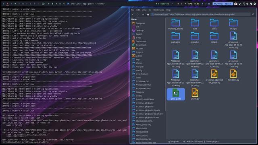The image size is (258, 145).
Task: Open the settings gear in top panel
Action: click(254, 4)
